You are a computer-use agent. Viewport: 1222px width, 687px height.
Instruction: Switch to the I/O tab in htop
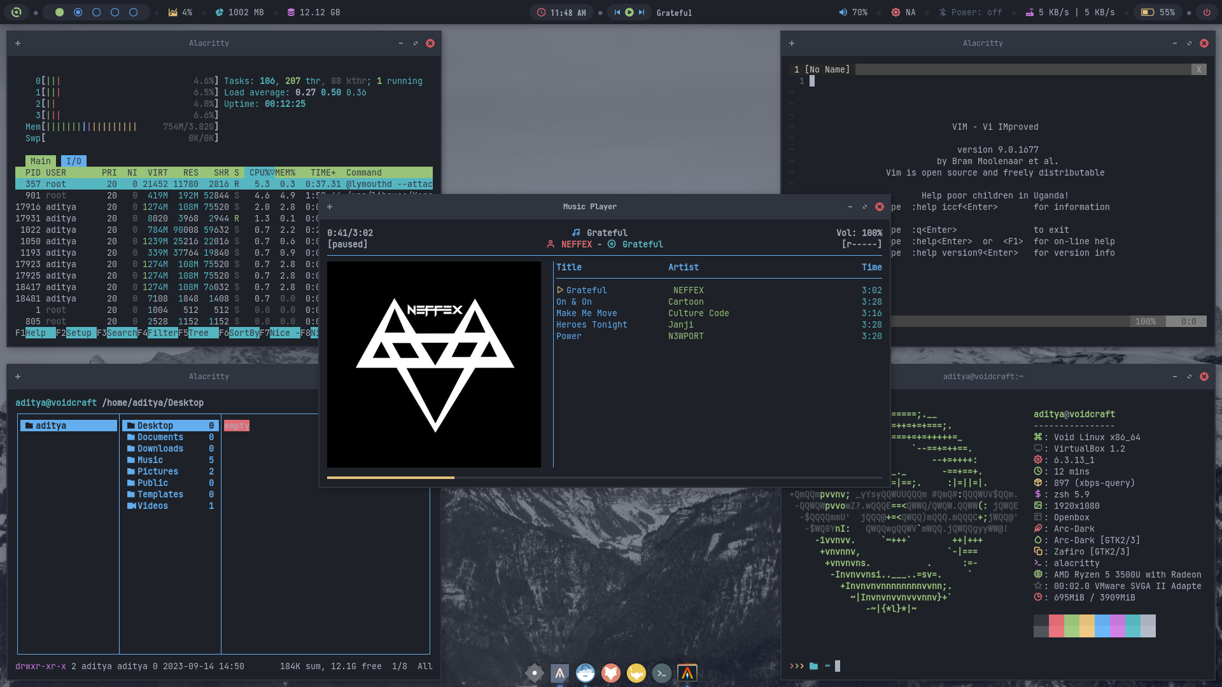[74, 161]
